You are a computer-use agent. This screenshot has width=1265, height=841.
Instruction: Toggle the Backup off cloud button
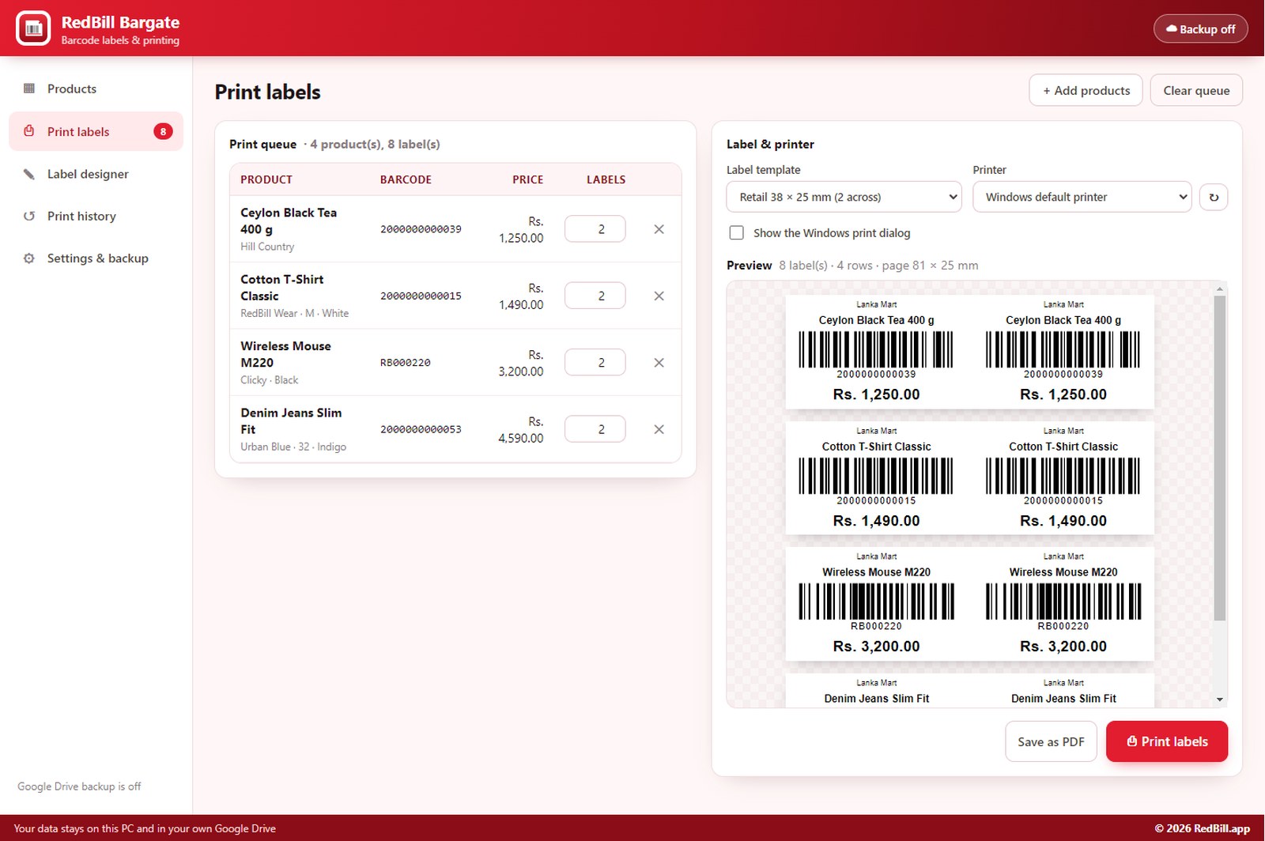(1200, 29)
